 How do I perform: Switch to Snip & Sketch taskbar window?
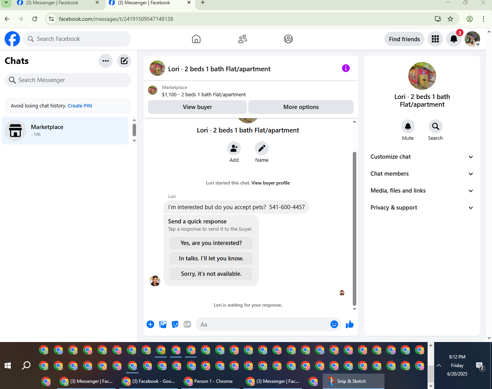(354, 381)
